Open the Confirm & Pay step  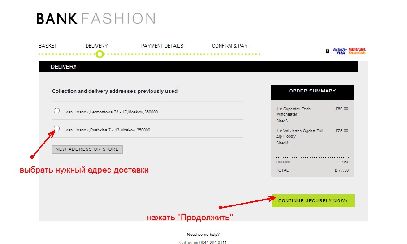tap(229, 46)
